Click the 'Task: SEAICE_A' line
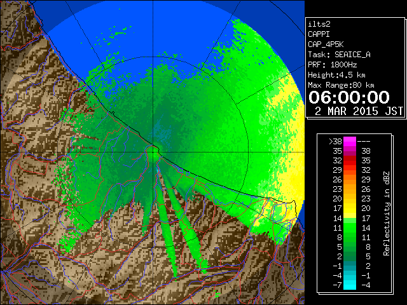The width and height of the screenshot is (407, 305). 339,55
